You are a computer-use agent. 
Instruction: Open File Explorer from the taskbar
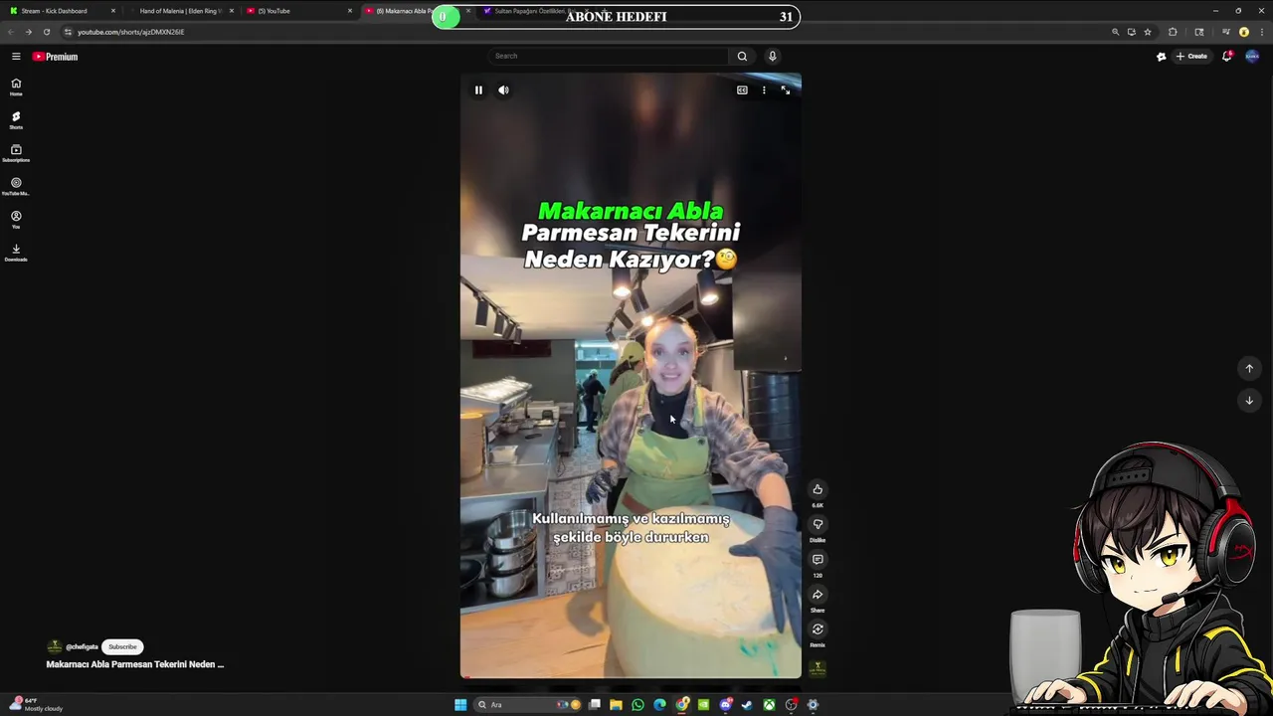point(616,705)
